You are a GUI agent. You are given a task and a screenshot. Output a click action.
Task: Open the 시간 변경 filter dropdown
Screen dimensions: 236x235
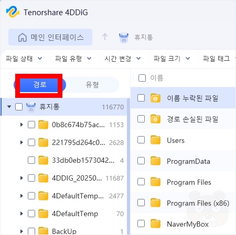[x=123, y=59]
